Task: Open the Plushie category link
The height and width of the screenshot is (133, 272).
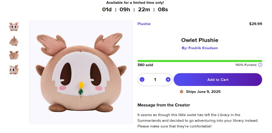Action: 144,24
